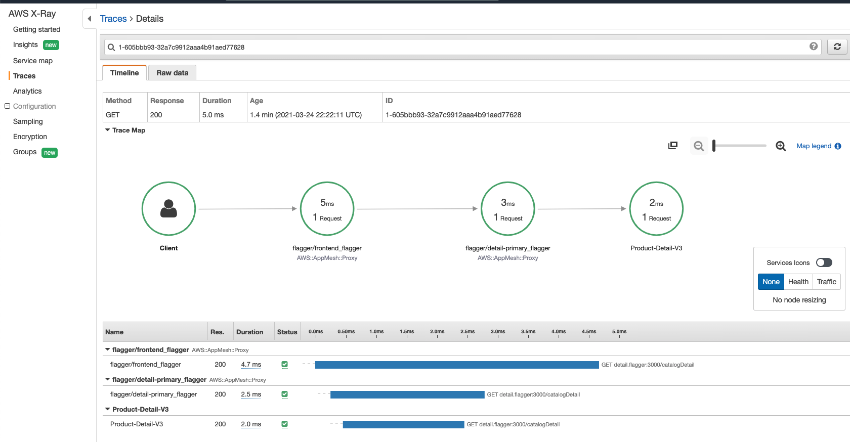Open Sampling configuration in sidebar
Image resolution: width=850 pixels, height=442 pixels.
(x=28, y=121)
